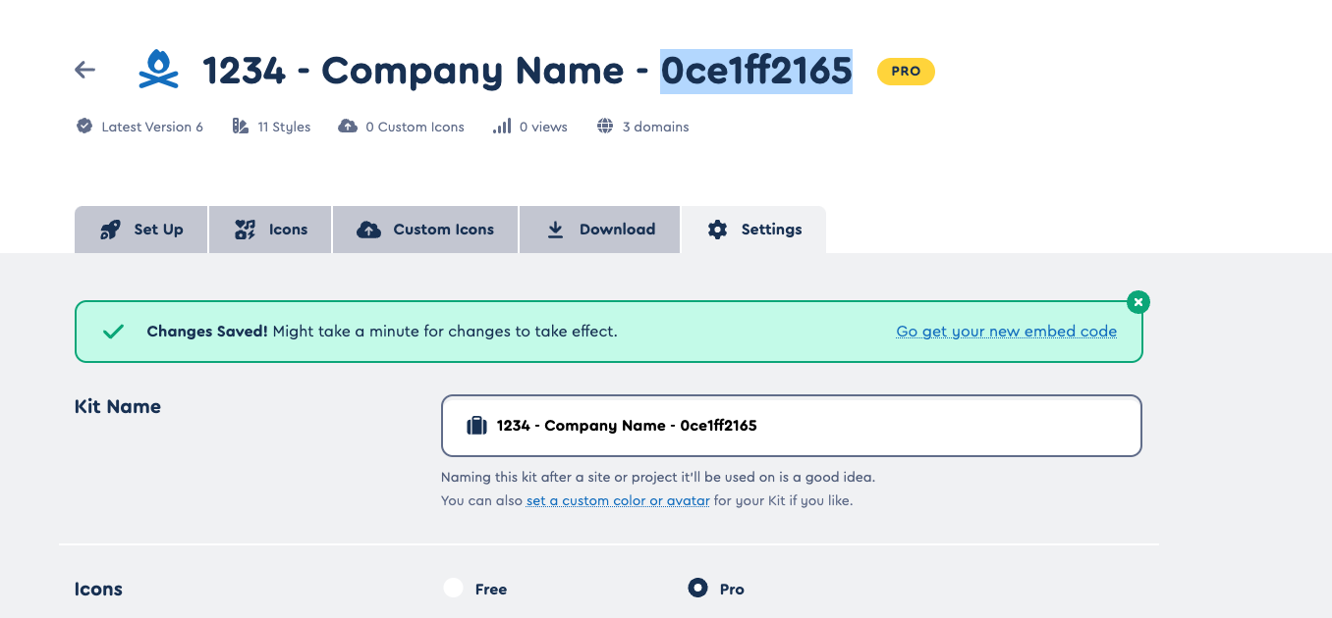Image resolution: width=1332 pixels, height=618 pixels.
Task: Click the Custom Icons cloud upload icon
Action: click(x=348, y=127)
